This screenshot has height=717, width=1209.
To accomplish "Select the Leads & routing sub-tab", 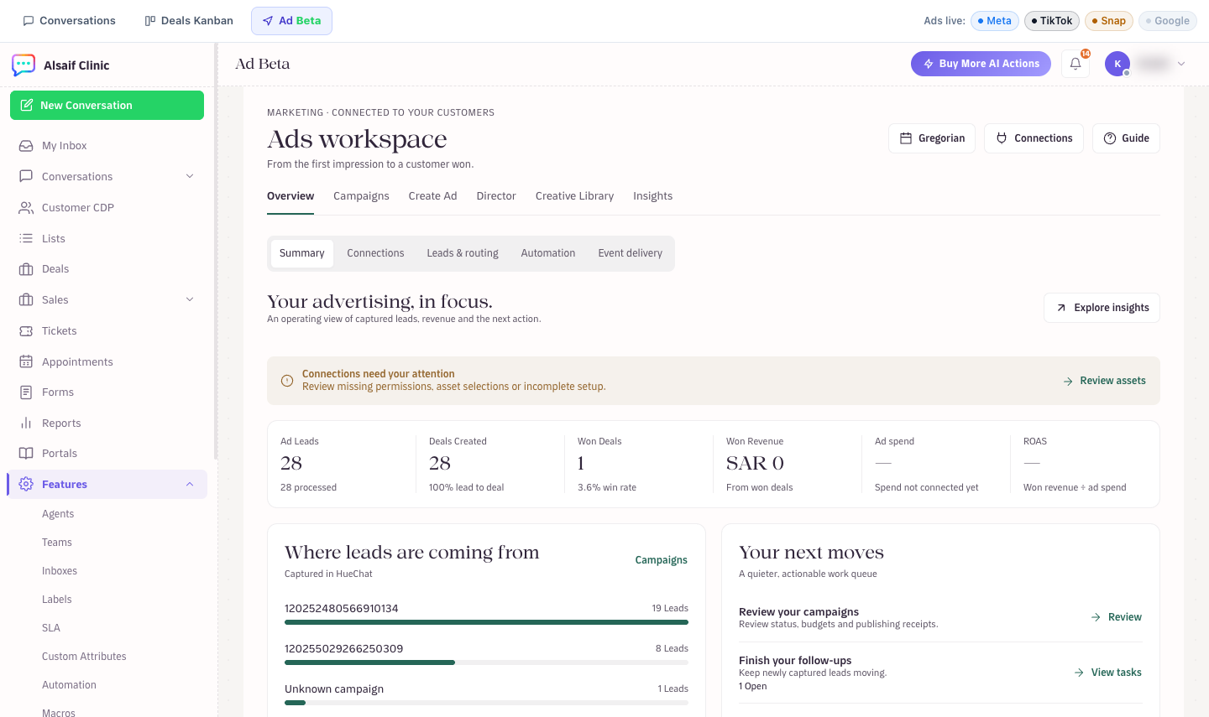I will click(x=463, y=253).
